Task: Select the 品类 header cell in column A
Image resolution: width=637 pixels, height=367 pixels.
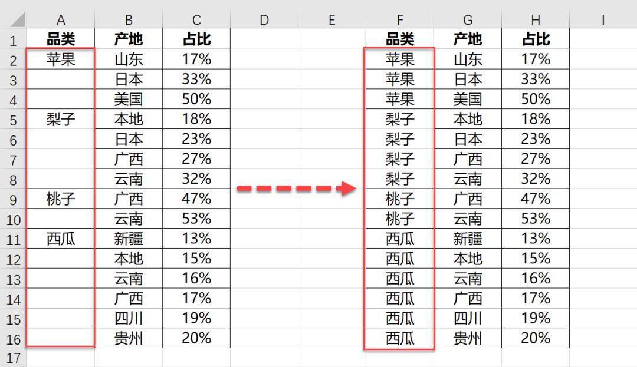Action: click(x=61, y=39)
